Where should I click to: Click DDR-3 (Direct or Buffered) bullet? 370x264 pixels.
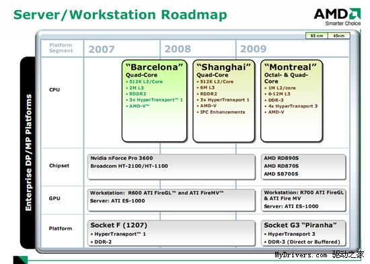pyautogui.click(x=302, y=242)
